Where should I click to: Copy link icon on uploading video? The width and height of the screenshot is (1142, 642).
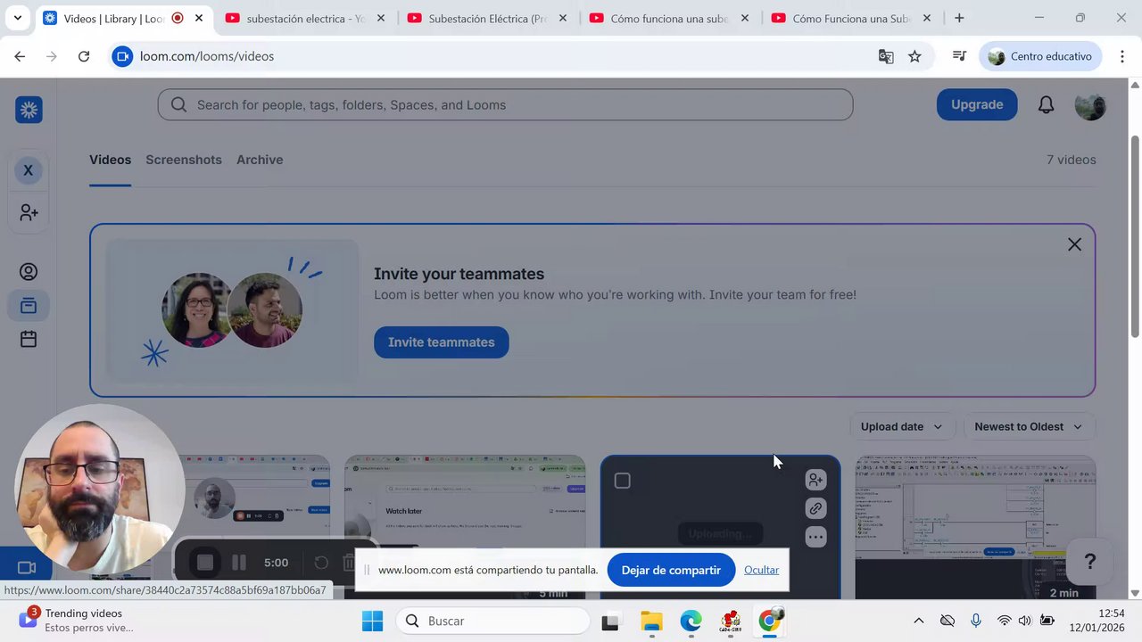coord(815,508)
